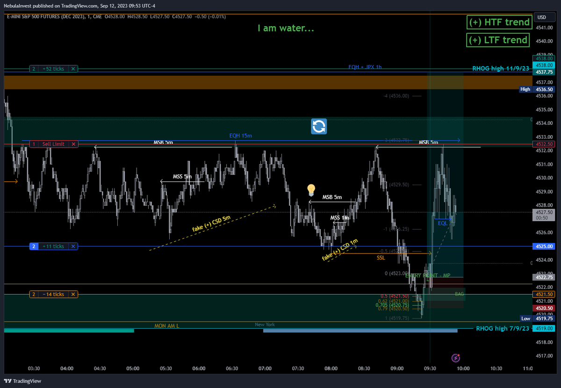Image resolution: width=561 pixels, height=388 pixels.
Task: Cancel the +52 ticks order with its X
Action: 73,69
